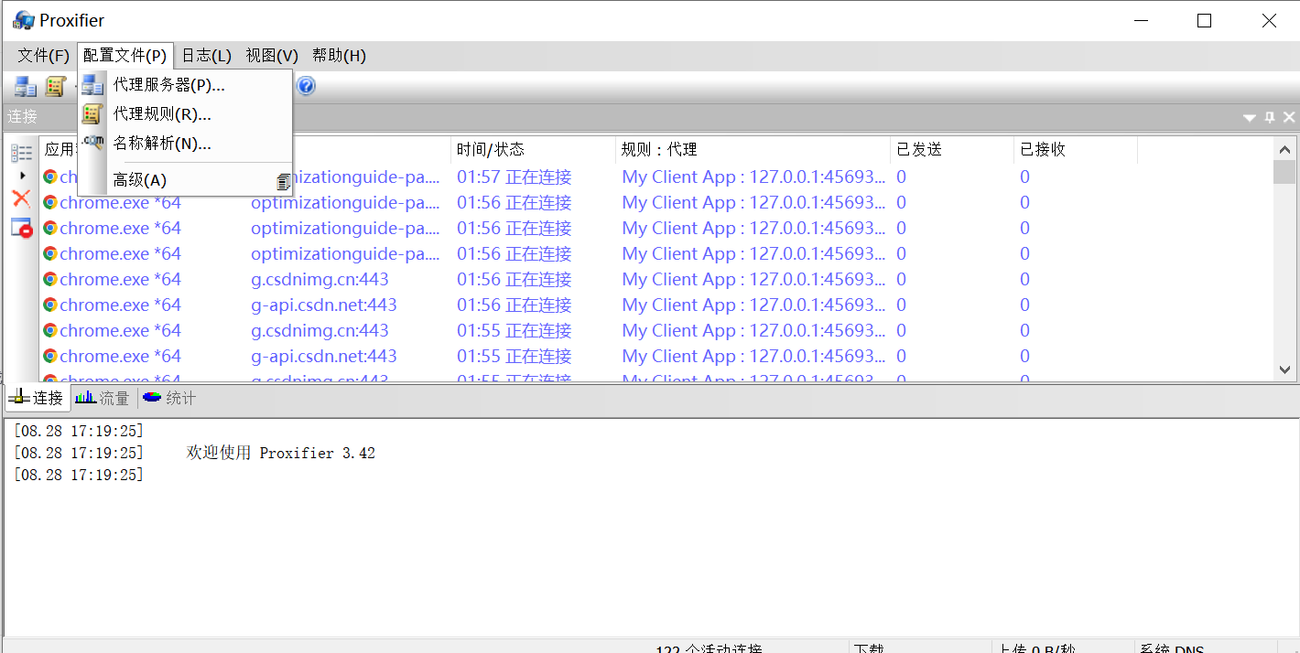Click the Proxifier title text

tap(72, 20)
